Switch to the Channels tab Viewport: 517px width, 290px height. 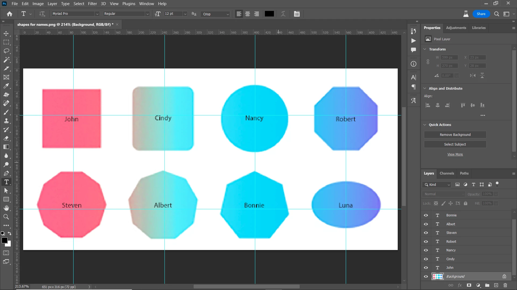[x=447, y=173]
